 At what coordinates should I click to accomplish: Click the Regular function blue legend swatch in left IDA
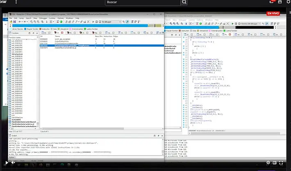tap(25, 29)
